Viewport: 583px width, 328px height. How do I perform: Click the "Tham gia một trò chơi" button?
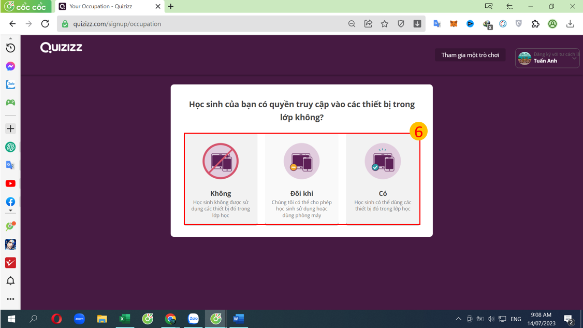click(x=470, y=55)
